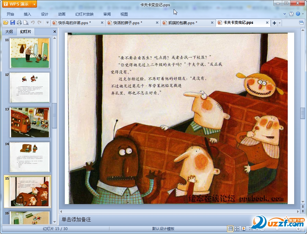This screenshot has width=307, height=234.
Task: Click the horizontal scroll right arrow
Action: 298,211
